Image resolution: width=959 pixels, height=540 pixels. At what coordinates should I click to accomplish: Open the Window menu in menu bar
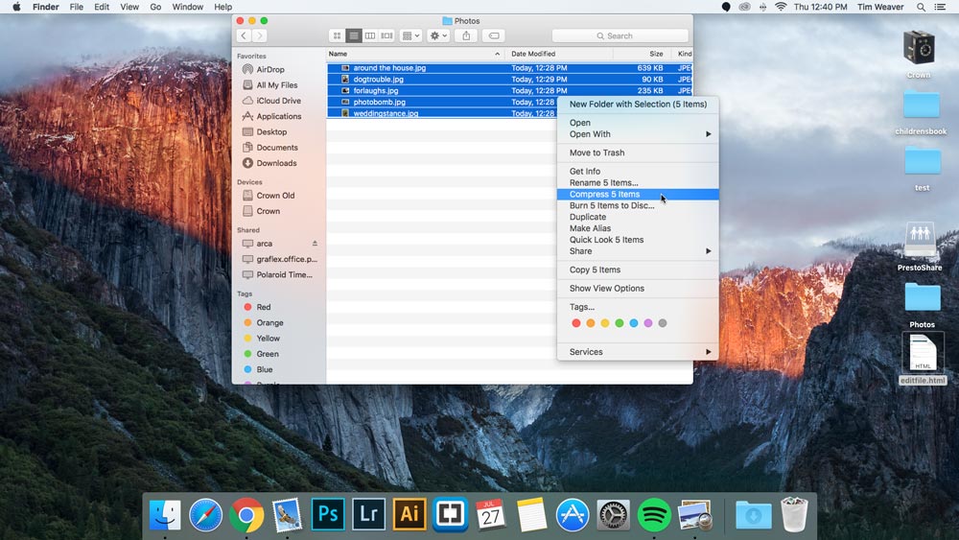pos(187,7)
